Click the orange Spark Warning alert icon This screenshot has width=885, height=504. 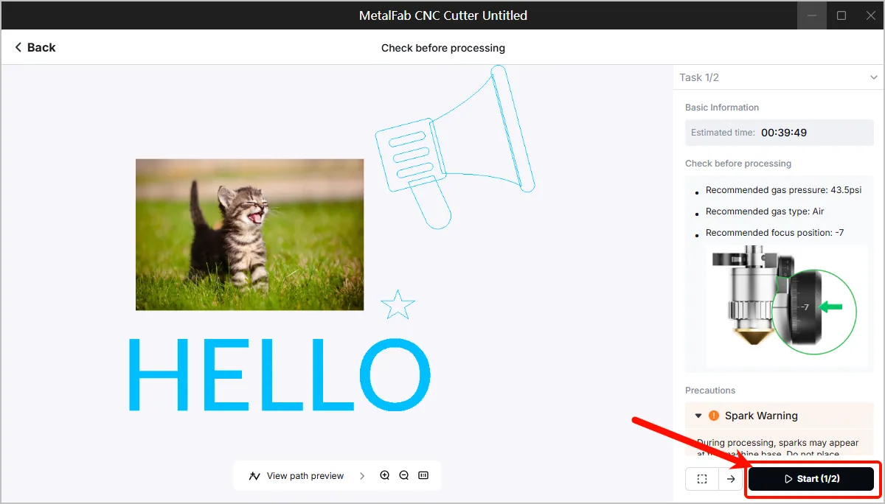[x=713, y=416]
